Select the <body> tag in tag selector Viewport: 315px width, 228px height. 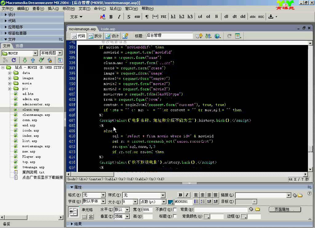pos(72,179)
